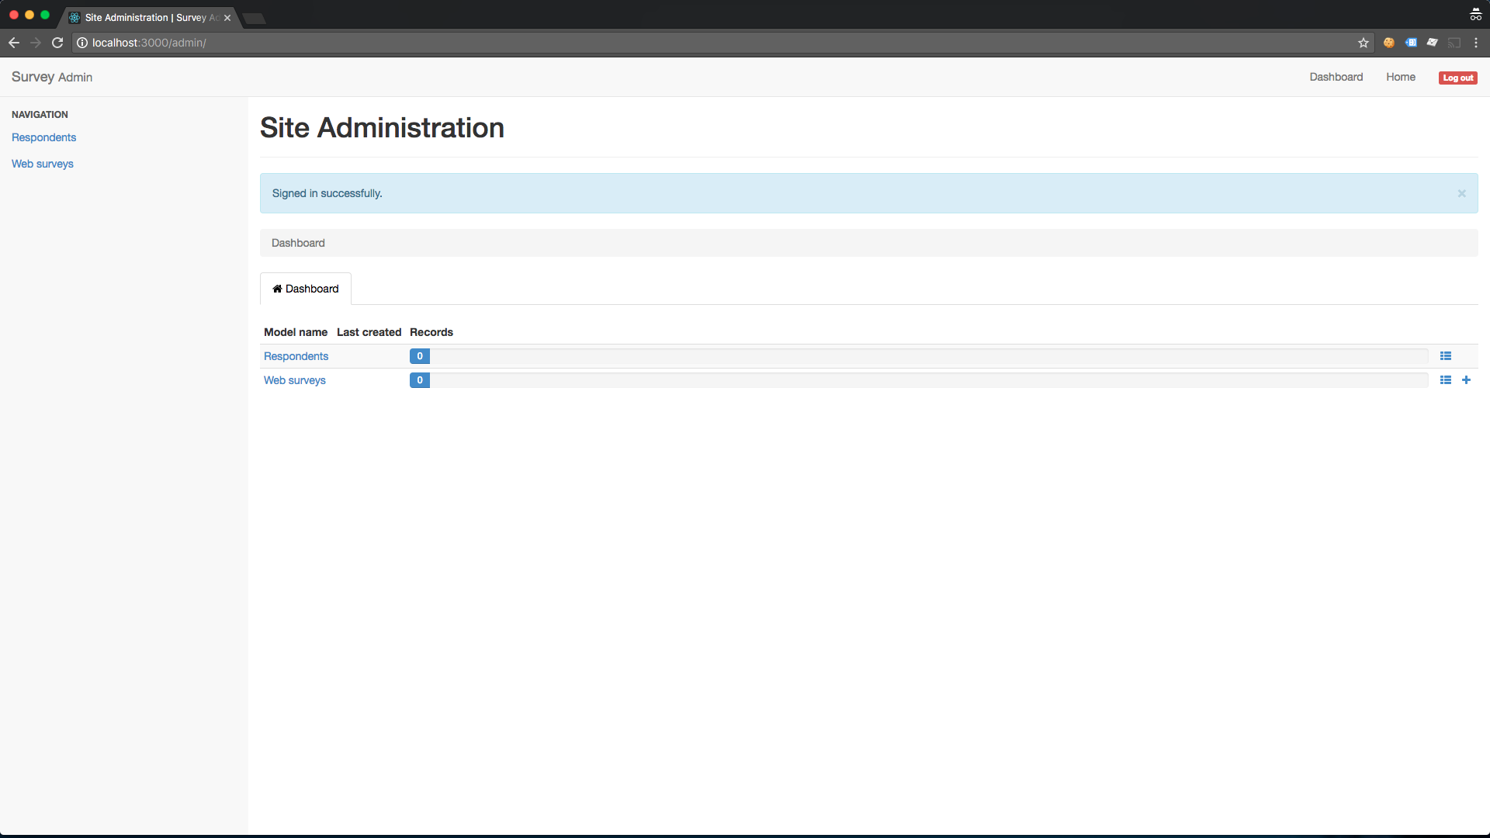
Task: Open Web surveys in sidebar navigation
Action: pyautogui.click(x=43, y=164)
